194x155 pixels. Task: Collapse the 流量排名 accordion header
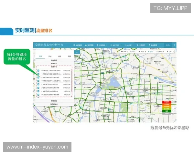click(x=54, y=67)
